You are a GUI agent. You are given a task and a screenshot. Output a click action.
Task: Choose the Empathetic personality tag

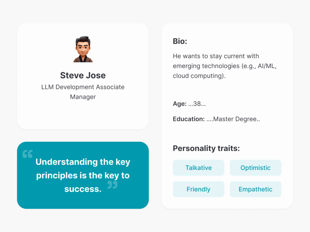256,189
